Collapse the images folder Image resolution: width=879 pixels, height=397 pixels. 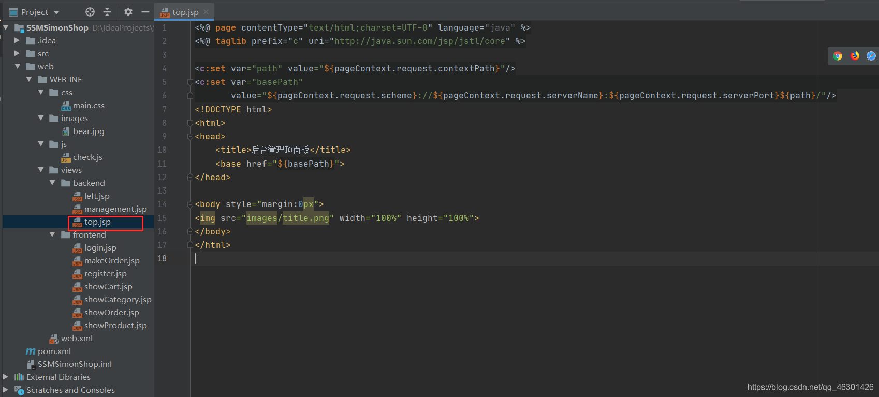click(41, 118)
